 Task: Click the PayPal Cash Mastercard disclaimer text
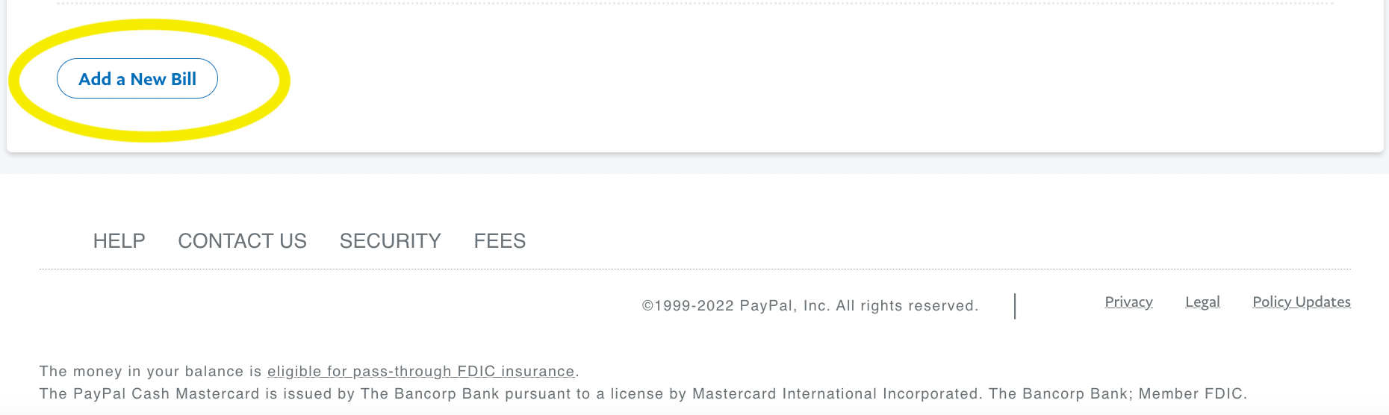643,393
